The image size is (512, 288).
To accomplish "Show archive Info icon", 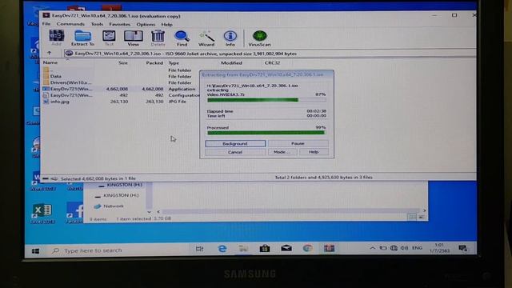I will (230, 38).
